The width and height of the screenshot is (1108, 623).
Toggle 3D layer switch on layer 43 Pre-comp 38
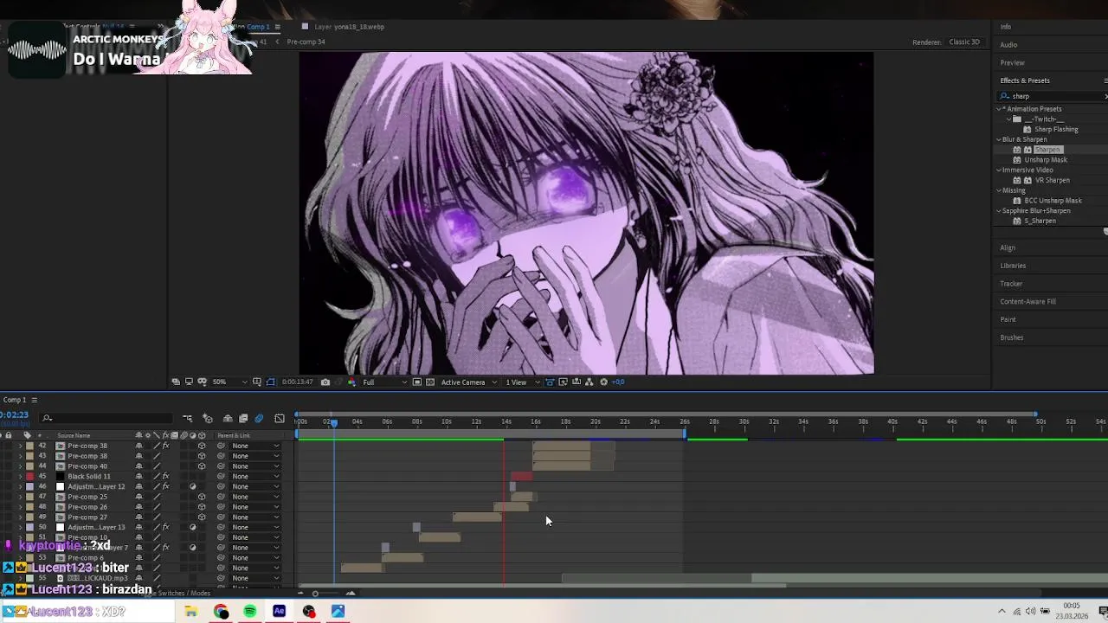[202, 456]
